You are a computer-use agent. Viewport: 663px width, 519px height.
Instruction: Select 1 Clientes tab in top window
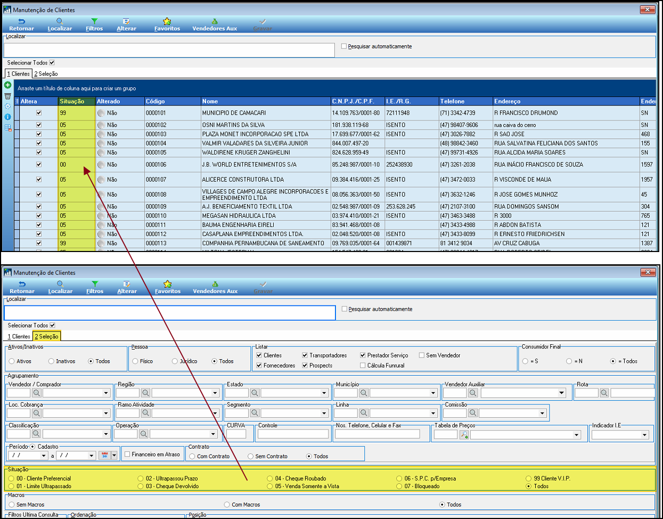point(19,74)
